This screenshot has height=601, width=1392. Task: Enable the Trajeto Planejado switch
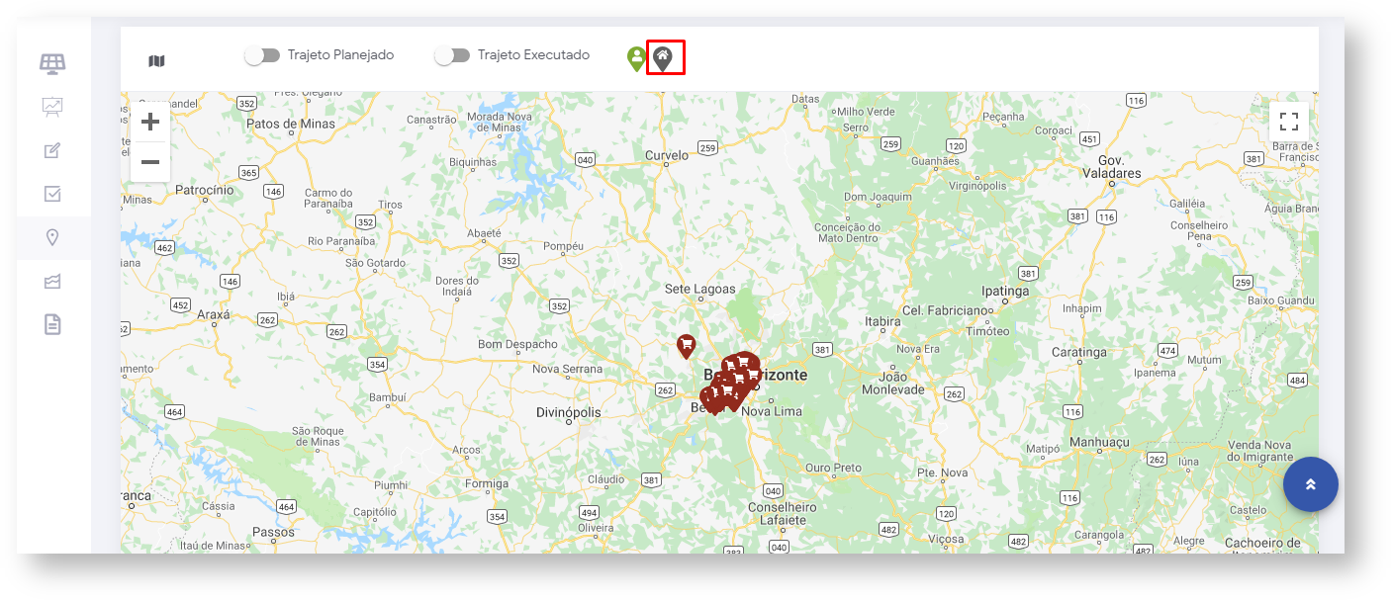(x=262, y=55)
